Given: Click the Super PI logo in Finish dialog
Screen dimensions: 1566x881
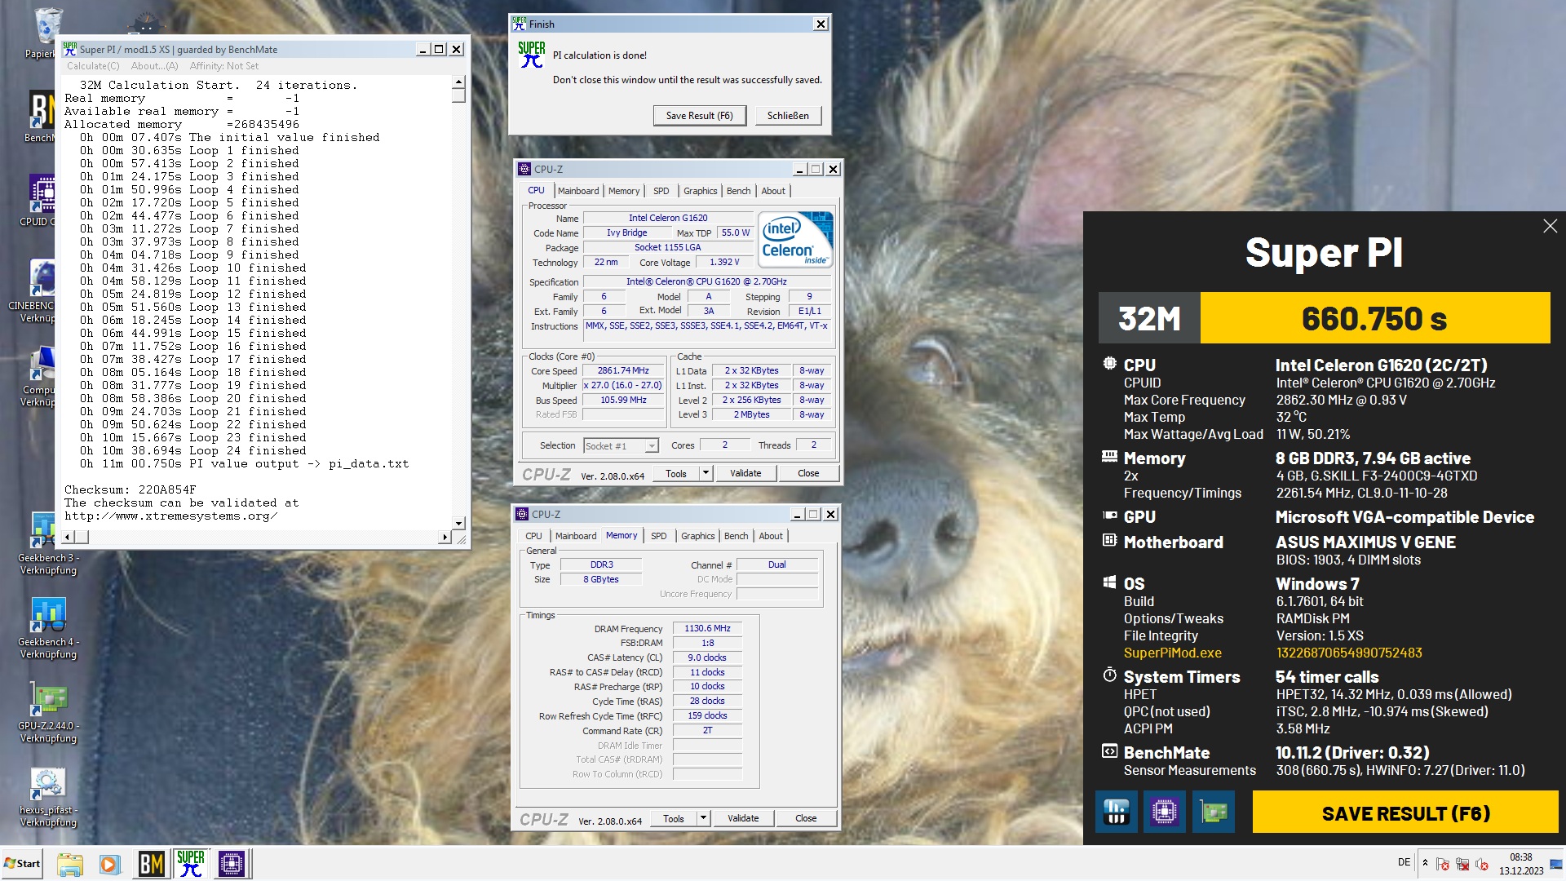Looking at the screenshot, I should point(531,55).
